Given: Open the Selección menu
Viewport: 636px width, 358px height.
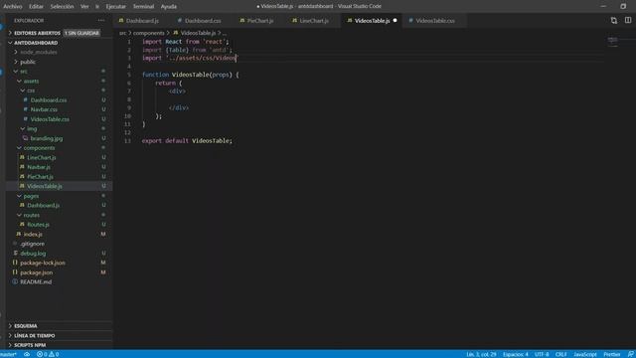Looking at the screenshot, I should click(x=62, y=7).
